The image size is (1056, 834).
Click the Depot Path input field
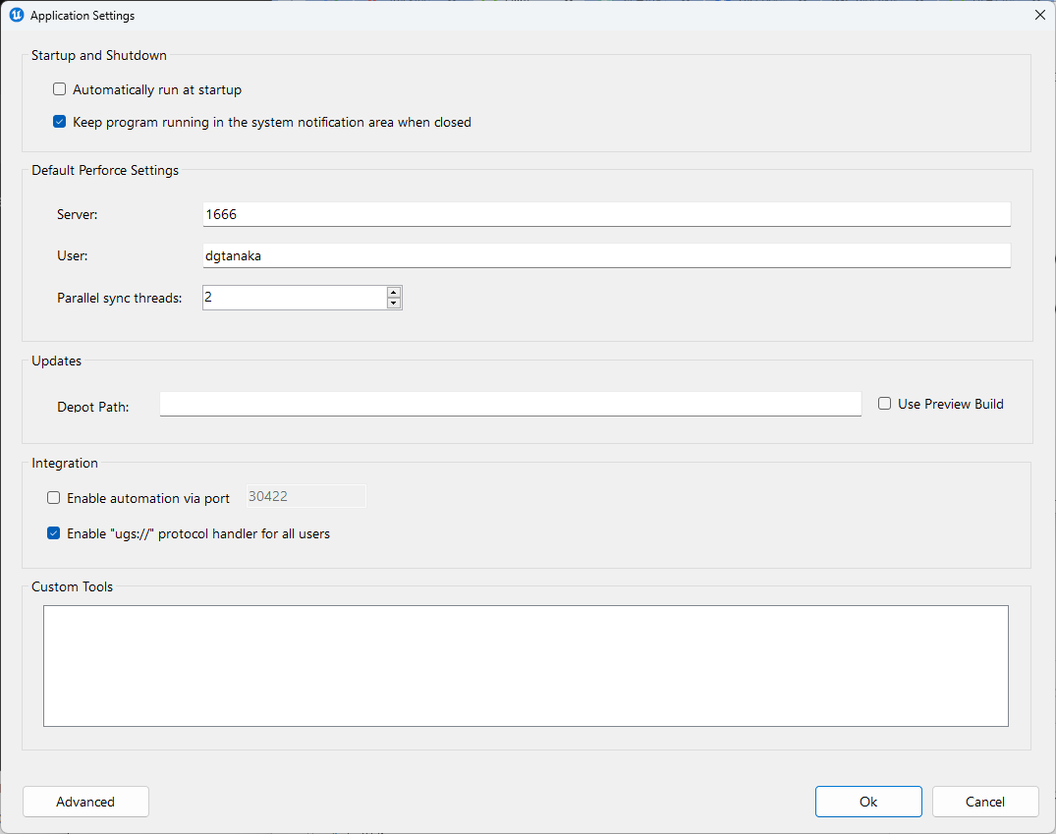[510, 404]
